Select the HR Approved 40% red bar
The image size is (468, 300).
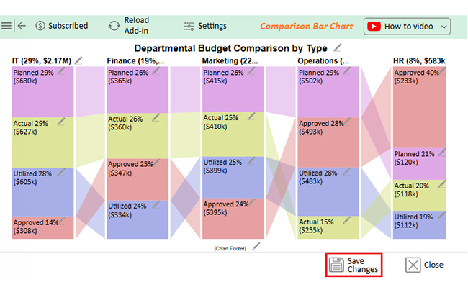[419, 107]
